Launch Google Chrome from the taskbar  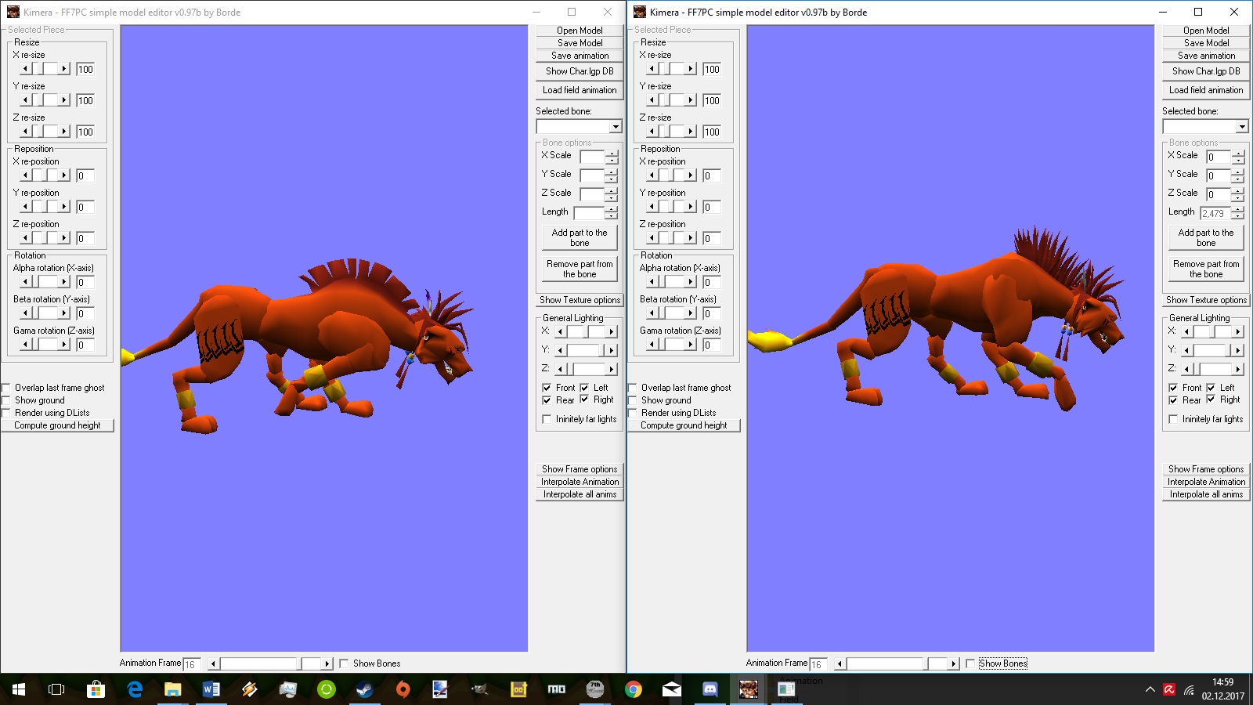coord(634,689)
